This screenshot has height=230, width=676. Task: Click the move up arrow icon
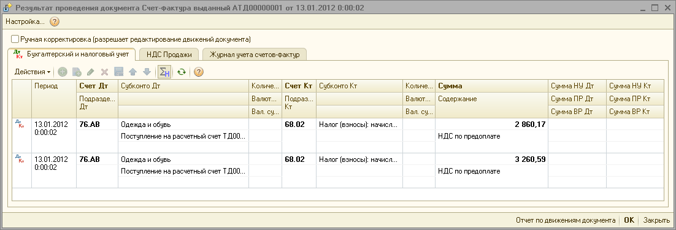coord(133,72)
